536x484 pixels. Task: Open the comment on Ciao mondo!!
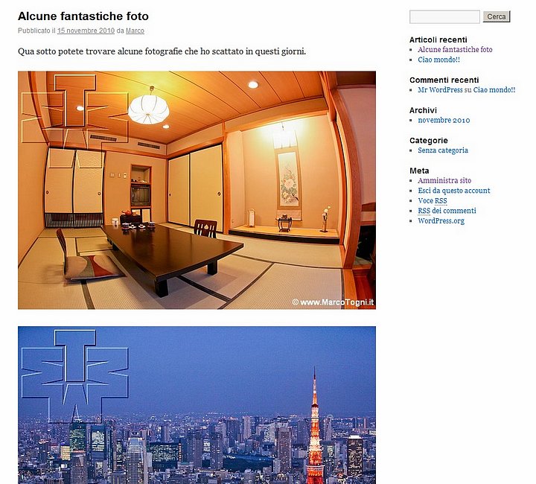tap(494, 90)
